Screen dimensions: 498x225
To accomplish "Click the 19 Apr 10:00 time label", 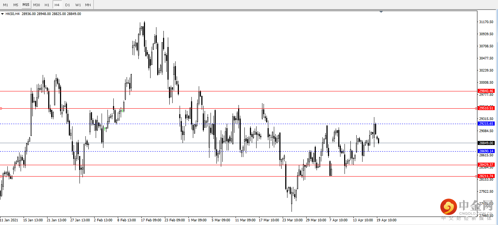I will pyautogui.click(x=386, y=220).
